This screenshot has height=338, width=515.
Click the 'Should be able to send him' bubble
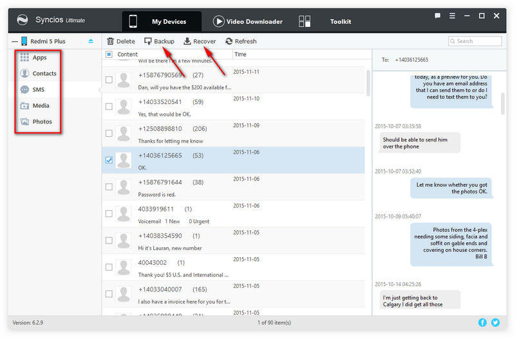click(420, 143)
